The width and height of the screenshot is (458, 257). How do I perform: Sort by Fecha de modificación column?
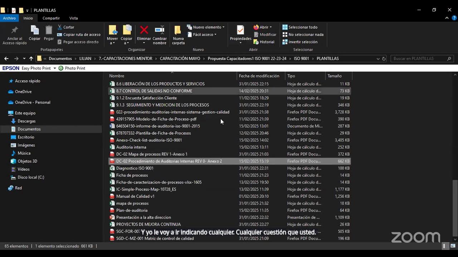point(261,76)
